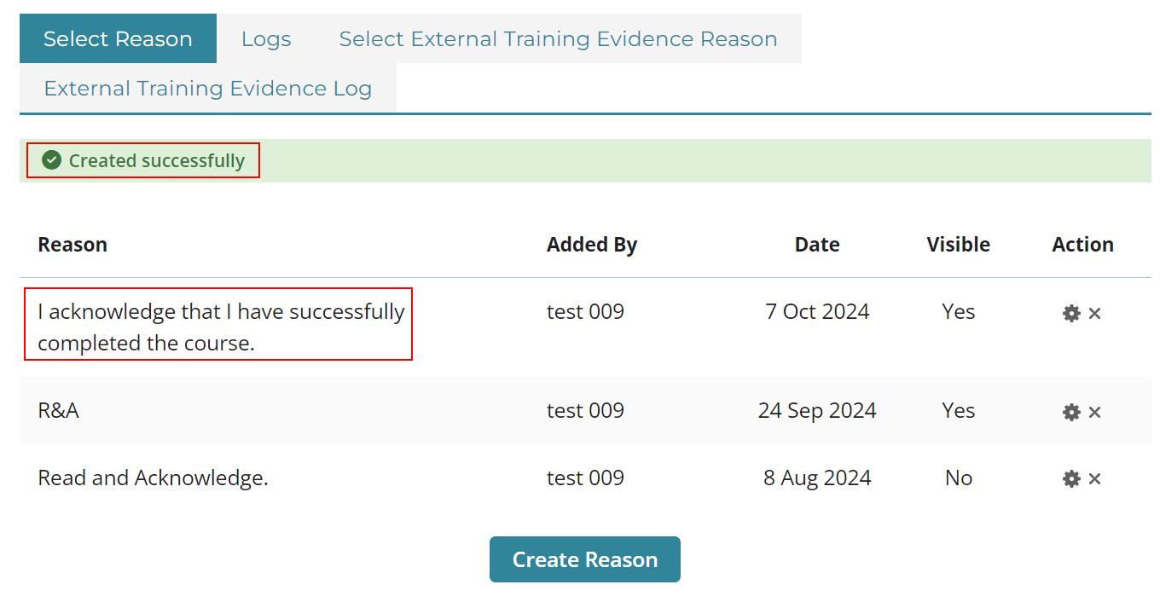
Task: Select the Select Reason tab
Action: point(118,38)
